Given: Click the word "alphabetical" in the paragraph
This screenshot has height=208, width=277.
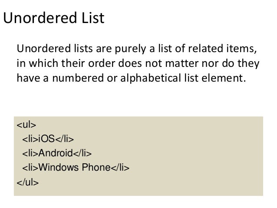Looking at the screenshot, I should [151, 78].
